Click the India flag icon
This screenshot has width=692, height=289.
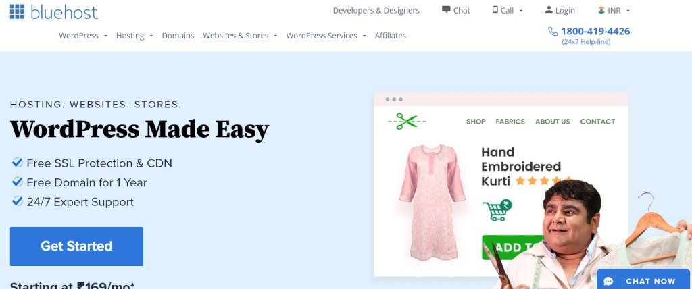click(601, 10)
